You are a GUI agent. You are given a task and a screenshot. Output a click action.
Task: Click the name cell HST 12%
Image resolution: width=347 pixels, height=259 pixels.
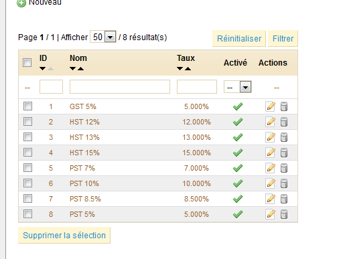pyautogui.click(x=84, y=122)
